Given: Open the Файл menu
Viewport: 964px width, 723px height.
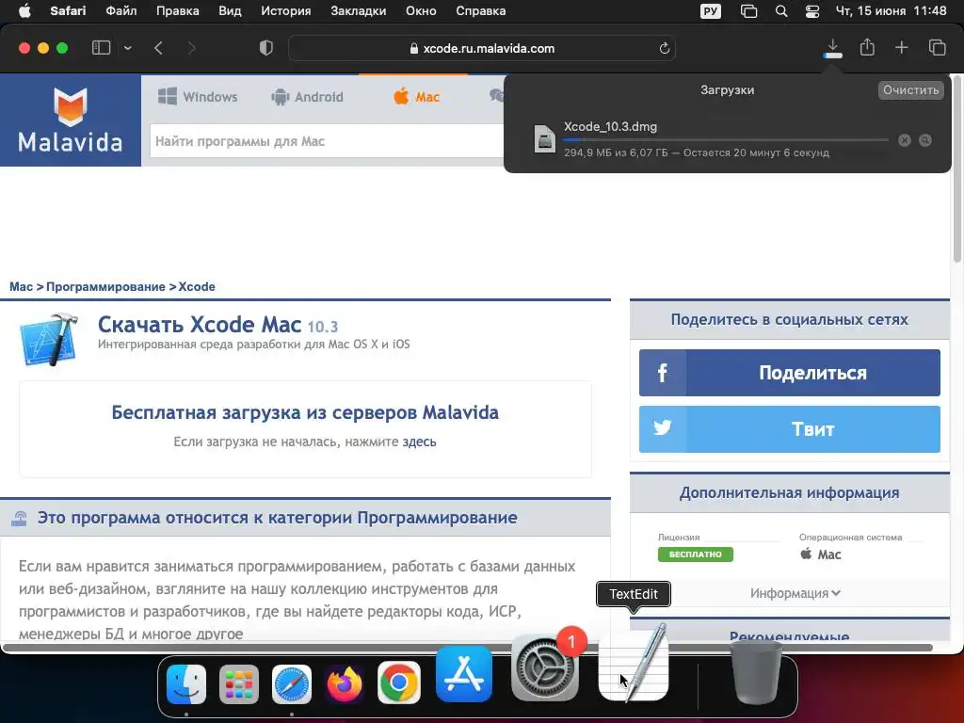Looking at the screenshot, I should pos(121,11).
